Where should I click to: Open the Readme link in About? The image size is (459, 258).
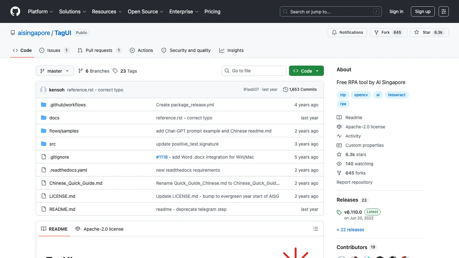coord(350,118)
